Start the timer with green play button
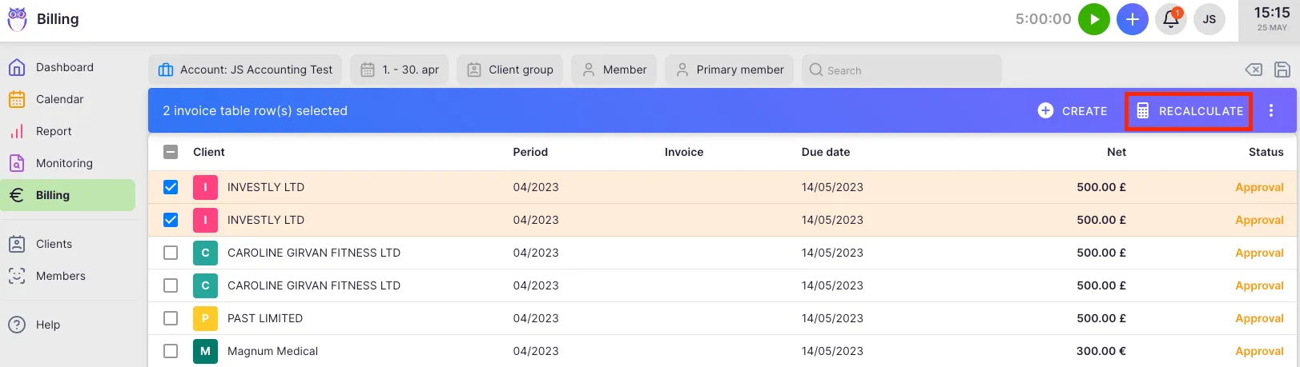 [x=1093, y=19]
